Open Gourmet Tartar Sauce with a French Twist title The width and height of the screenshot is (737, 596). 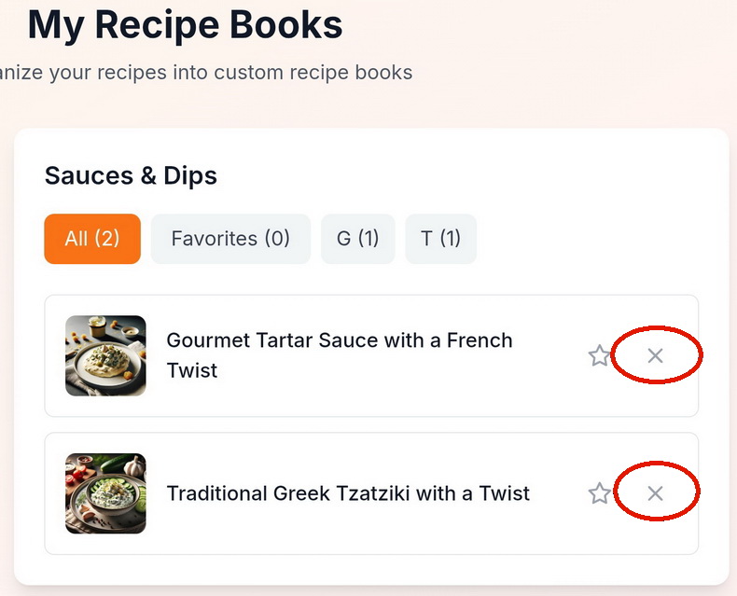339,340
